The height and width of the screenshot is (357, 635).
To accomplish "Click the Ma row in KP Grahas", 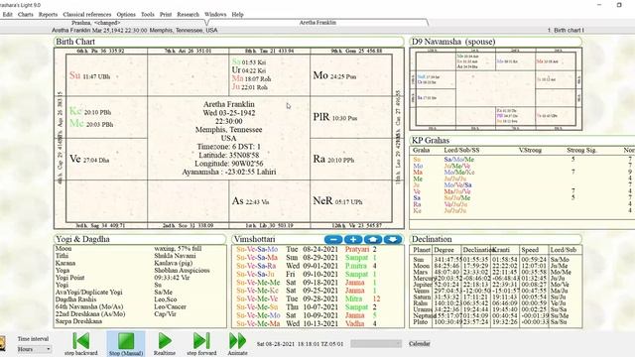I will (x=523, y=172).
